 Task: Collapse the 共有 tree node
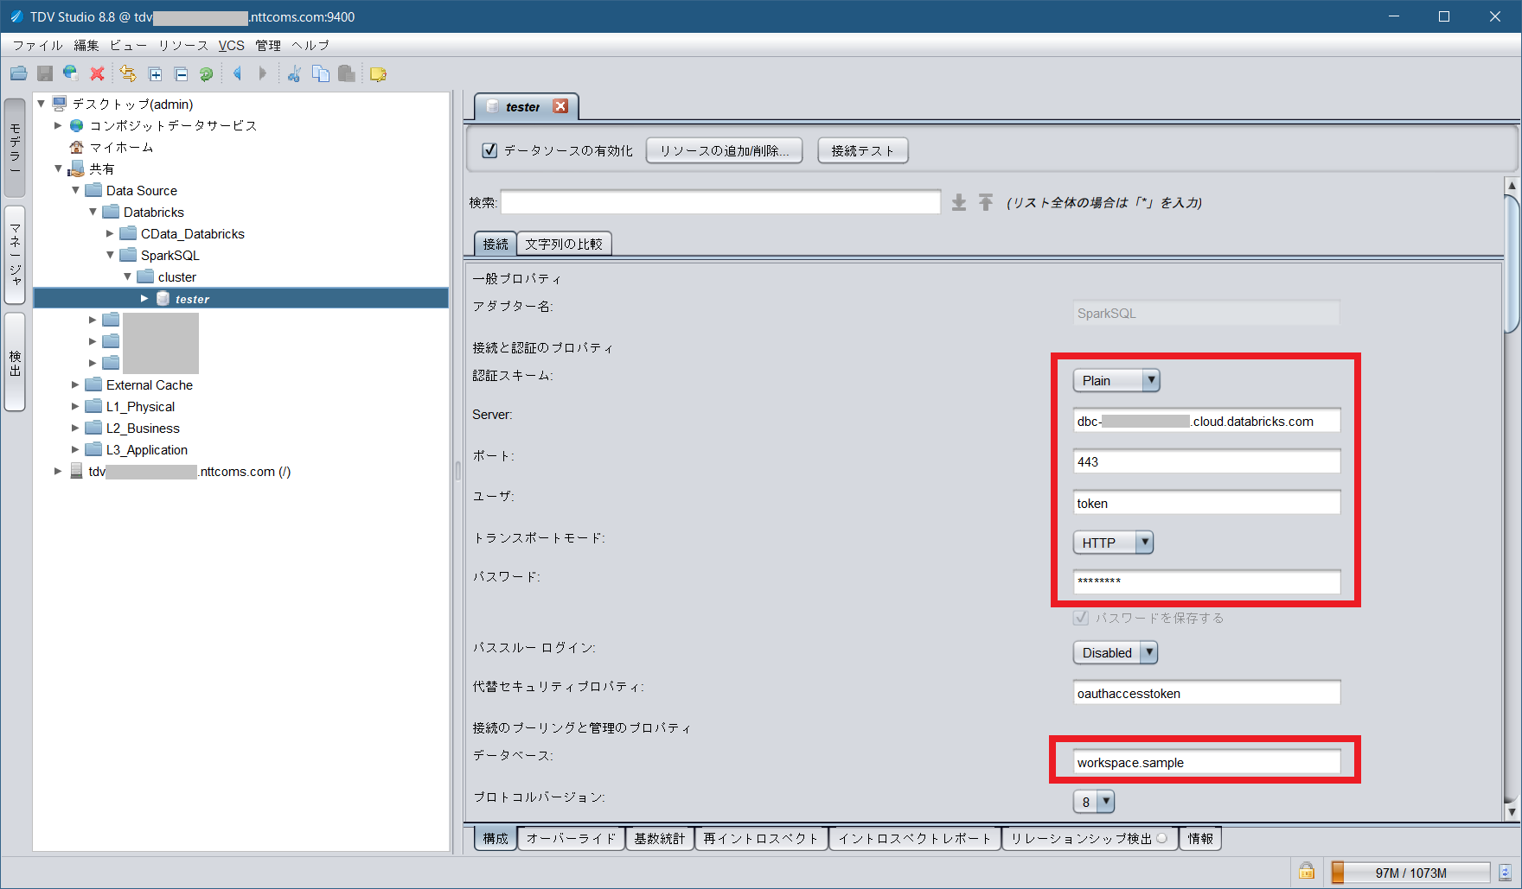click(58, 168)
